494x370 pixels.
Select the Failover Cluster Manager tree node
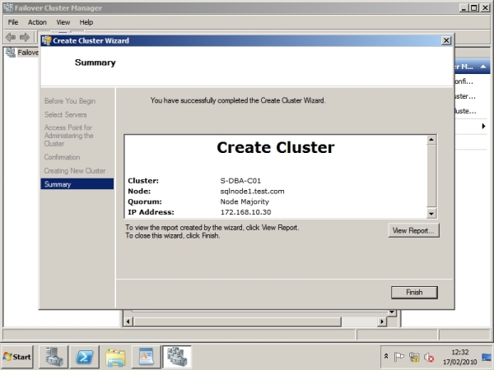tap(22, 53)
